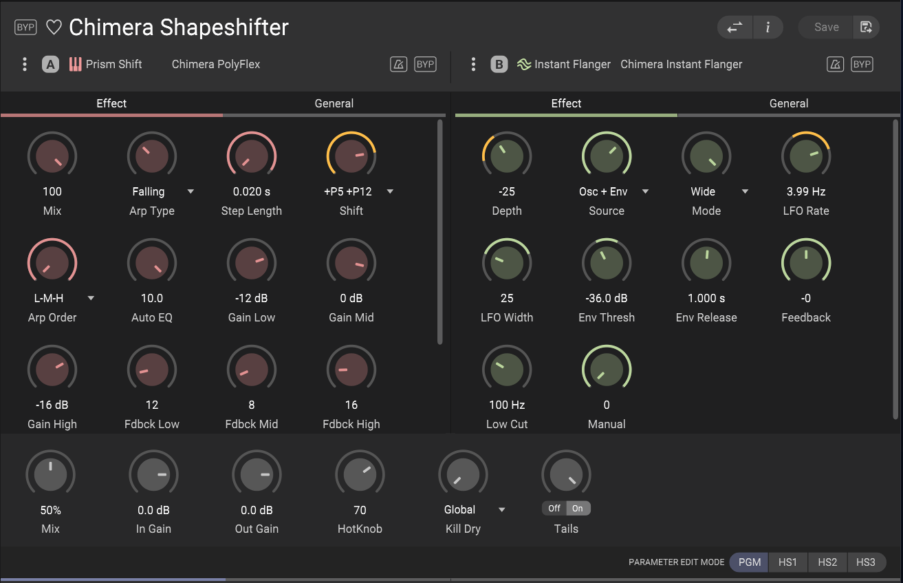Open the Kill Dry Global dropdown
The width and height of the screenshot is (903, 583).
tap(501, 509)
